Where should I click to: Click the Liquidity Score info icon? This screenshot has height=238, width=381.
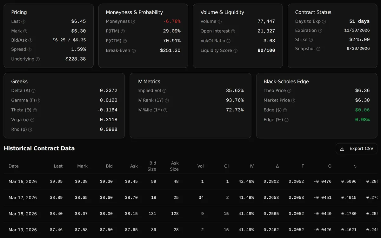pyautogui.click(x=236, y=51)
